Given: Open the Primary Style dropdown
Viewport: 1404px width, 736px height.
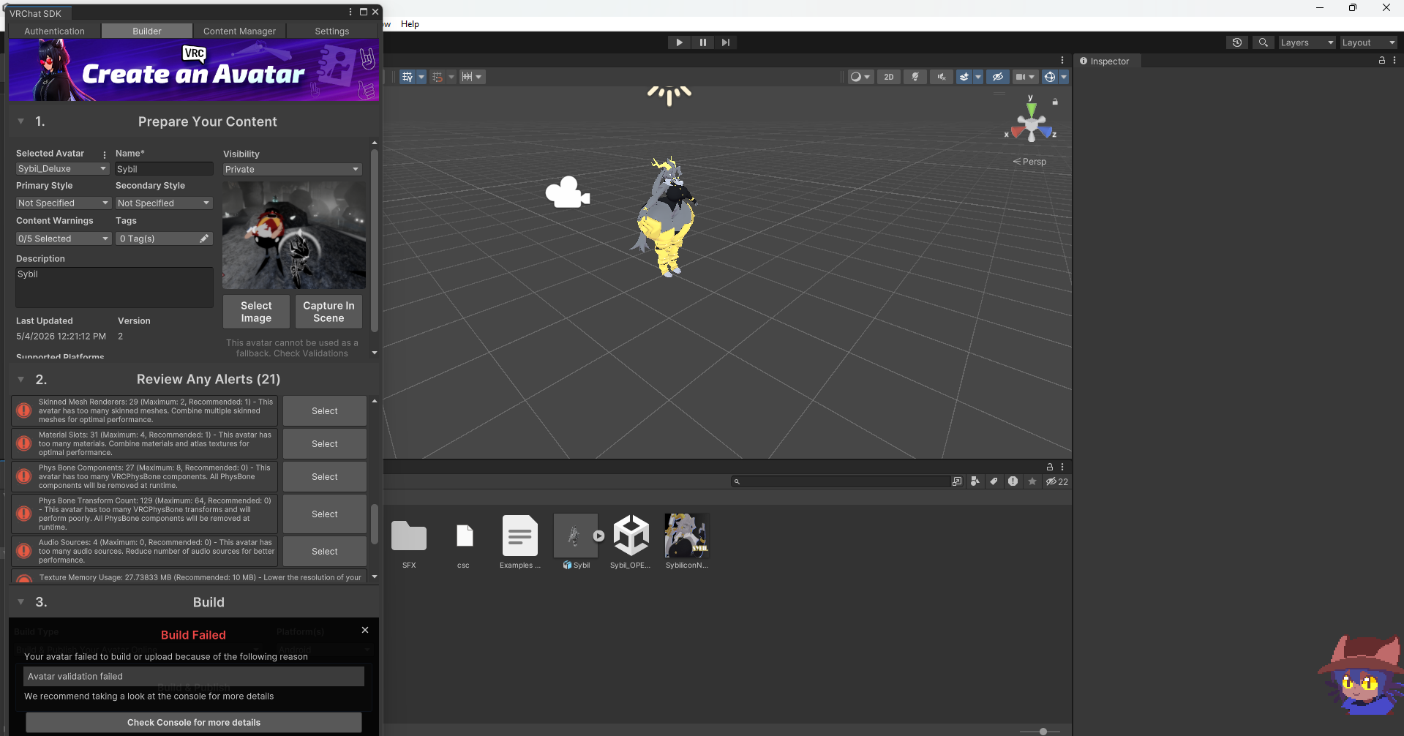Looking at the screenshot, I should coord(63,203).
